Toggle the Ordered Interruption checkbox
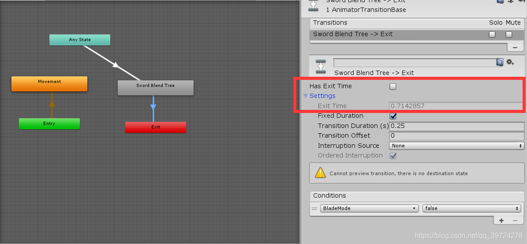 click(393, 156)
